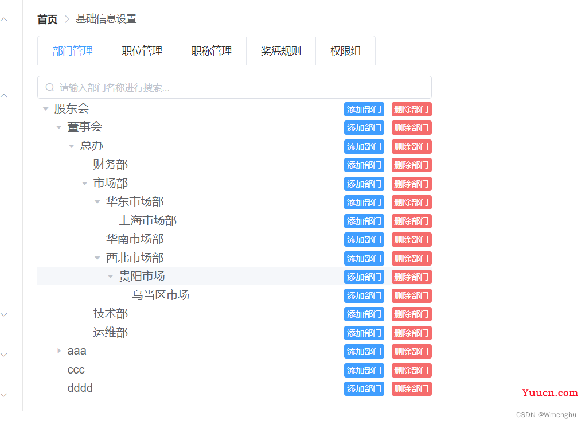Delete the 总办 department
The image size is (585, 424).
click(x=412, y=147)
